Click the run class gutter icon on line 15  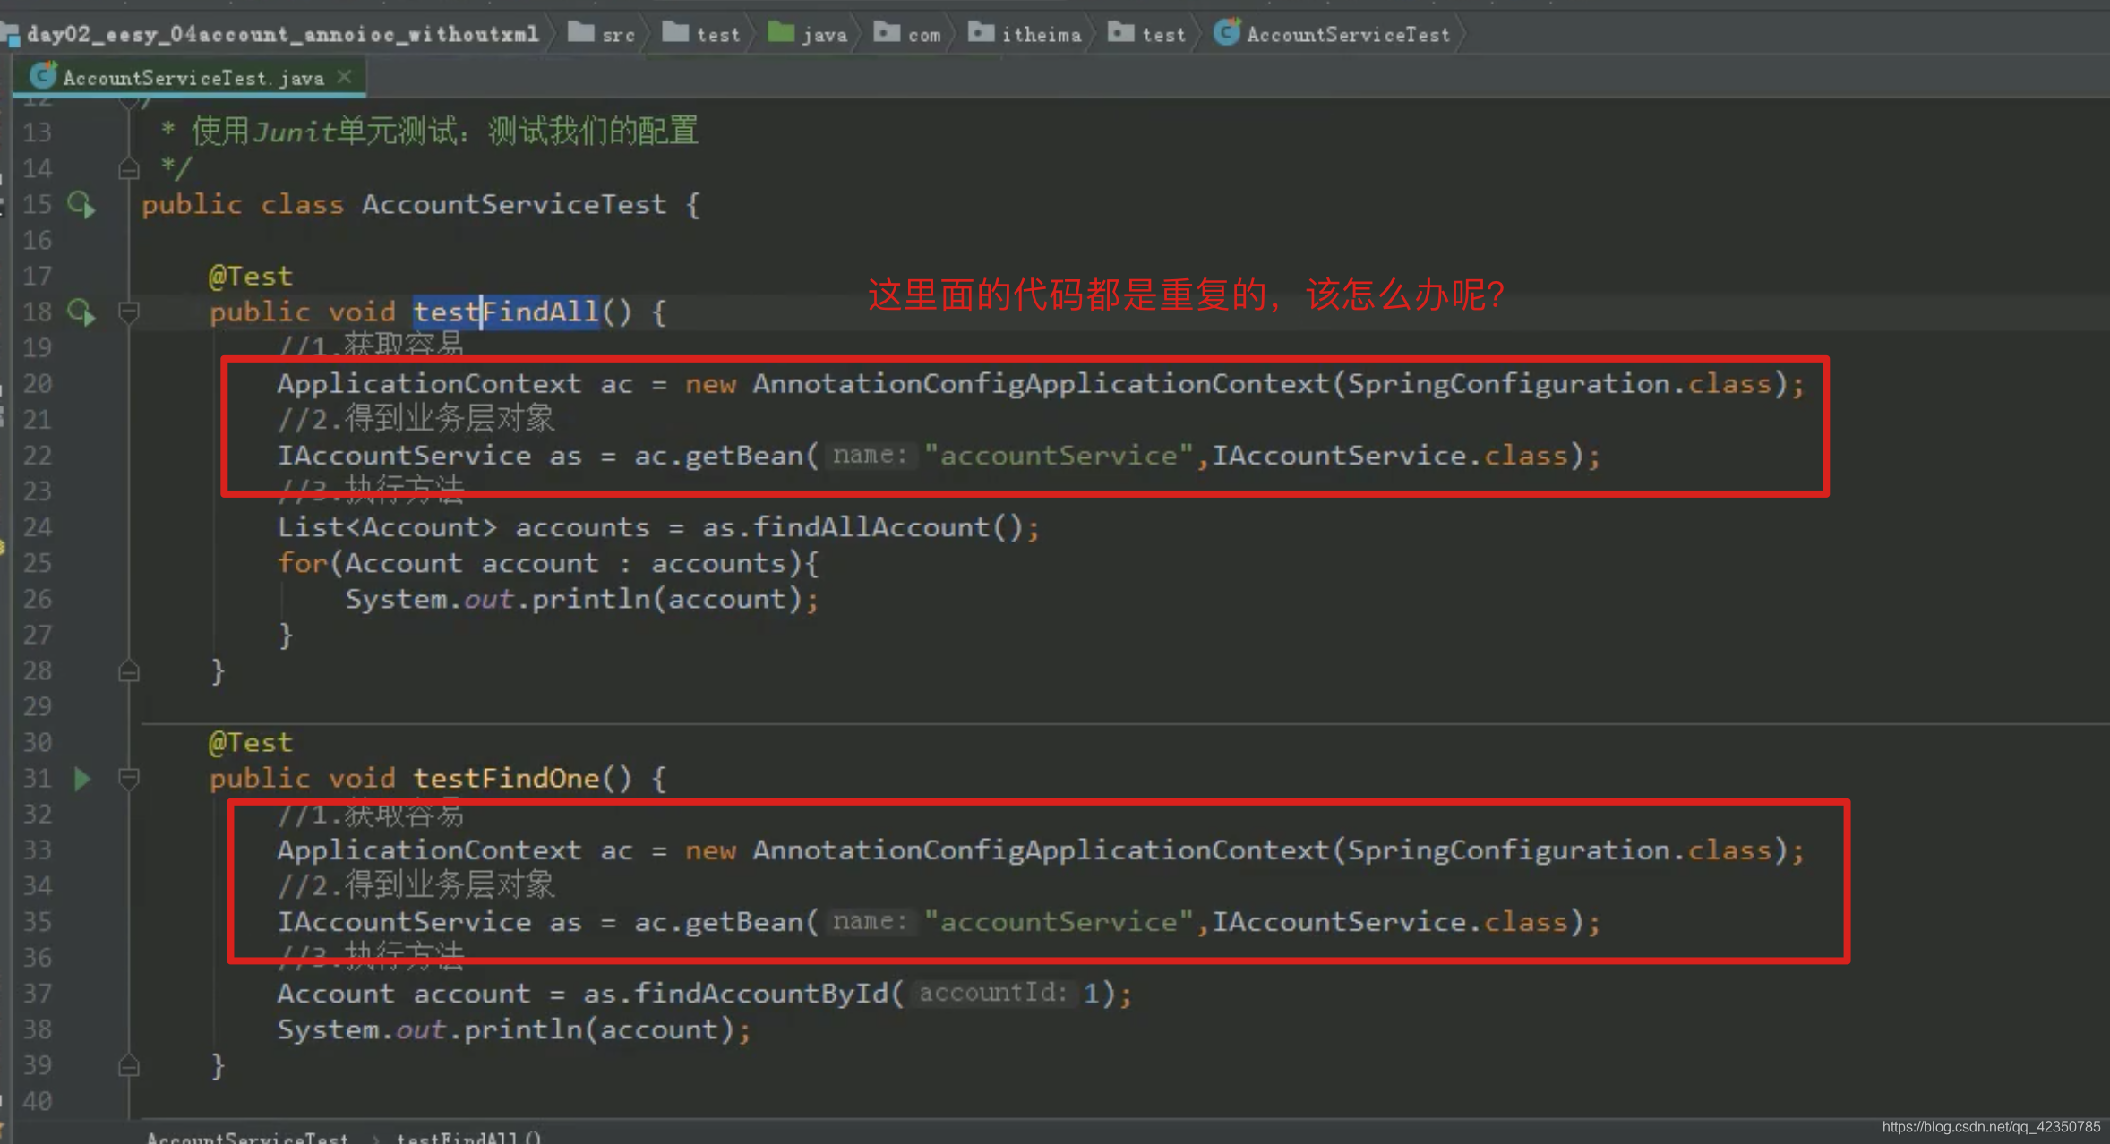pos(81,205)
